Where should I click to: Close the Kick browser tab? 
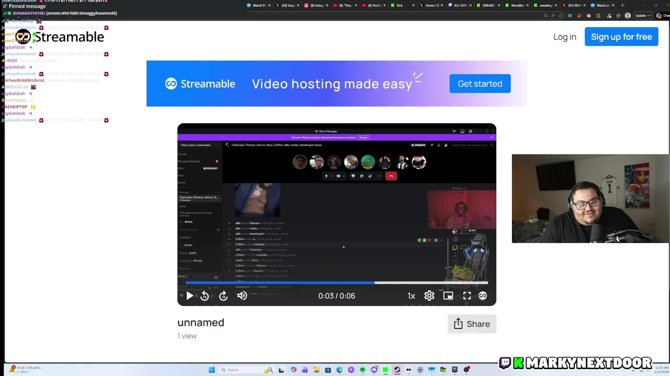414,5
